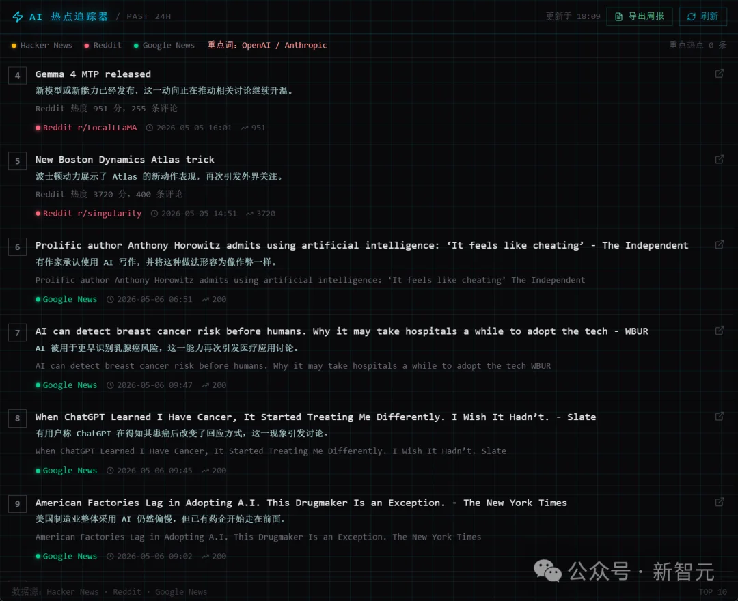
Task: Refresh the feed with 刷新 button
Action: tap(702, 16)
